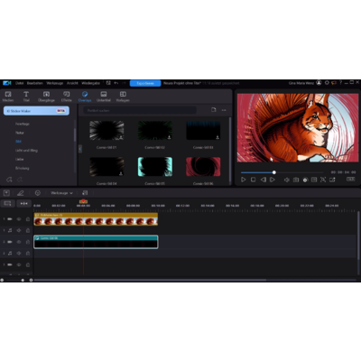Open the Vorlagen room
This screenshot has height=361, width=361.
tap(123, 97)
